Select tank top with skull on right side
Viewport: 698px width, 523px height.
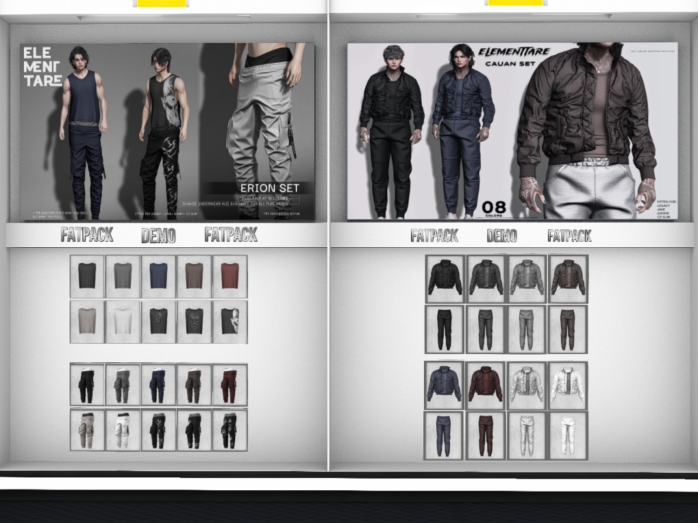pos(230,321)
